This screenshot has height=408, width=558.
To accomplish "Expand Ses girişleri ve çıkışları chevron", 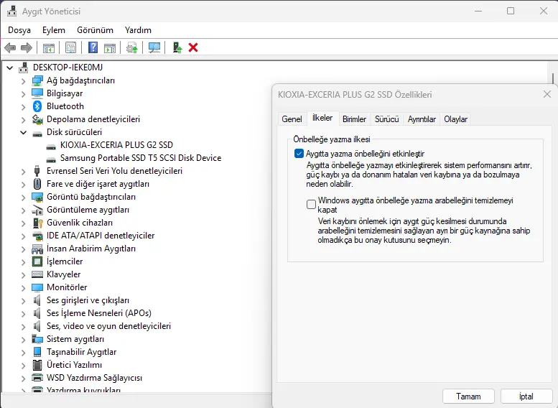I will click(23, 301).
